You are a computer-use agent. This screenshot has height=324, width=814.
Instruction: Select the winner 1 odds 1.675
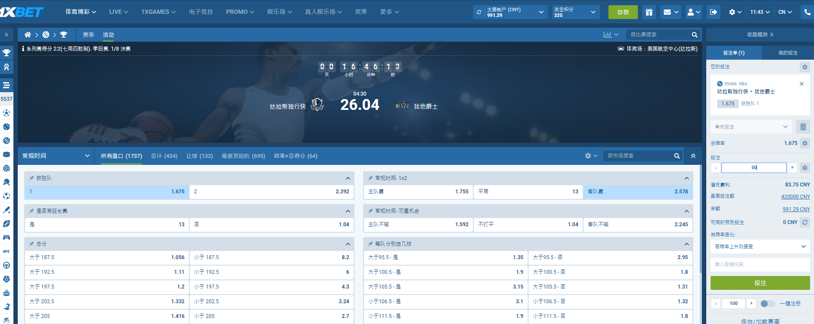[107, 192]
